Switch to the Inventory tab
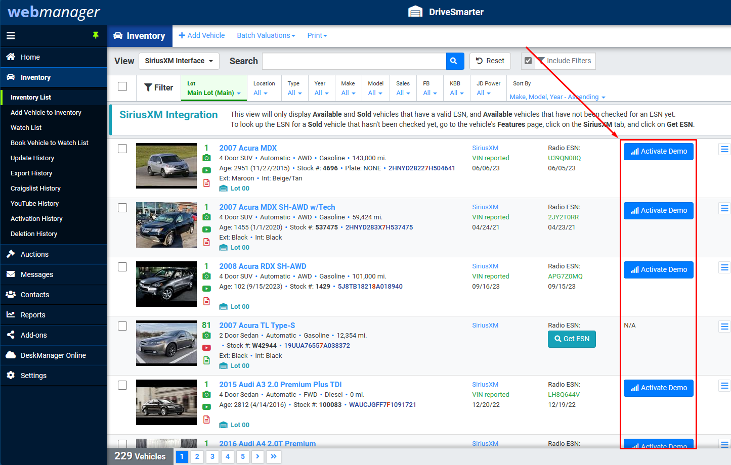The width and height of the screenshot is (731, 465). 140,35
